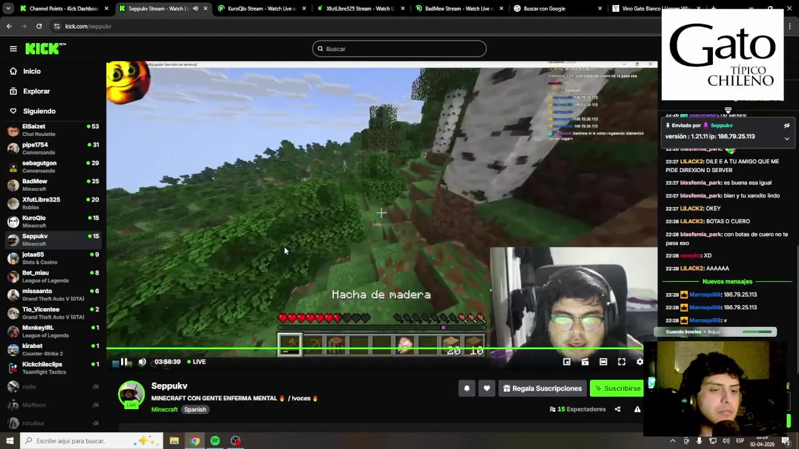Open the Kick hamburger sidebar menu
This screenshot has height=449, width=799.
(x=13, y=49)
